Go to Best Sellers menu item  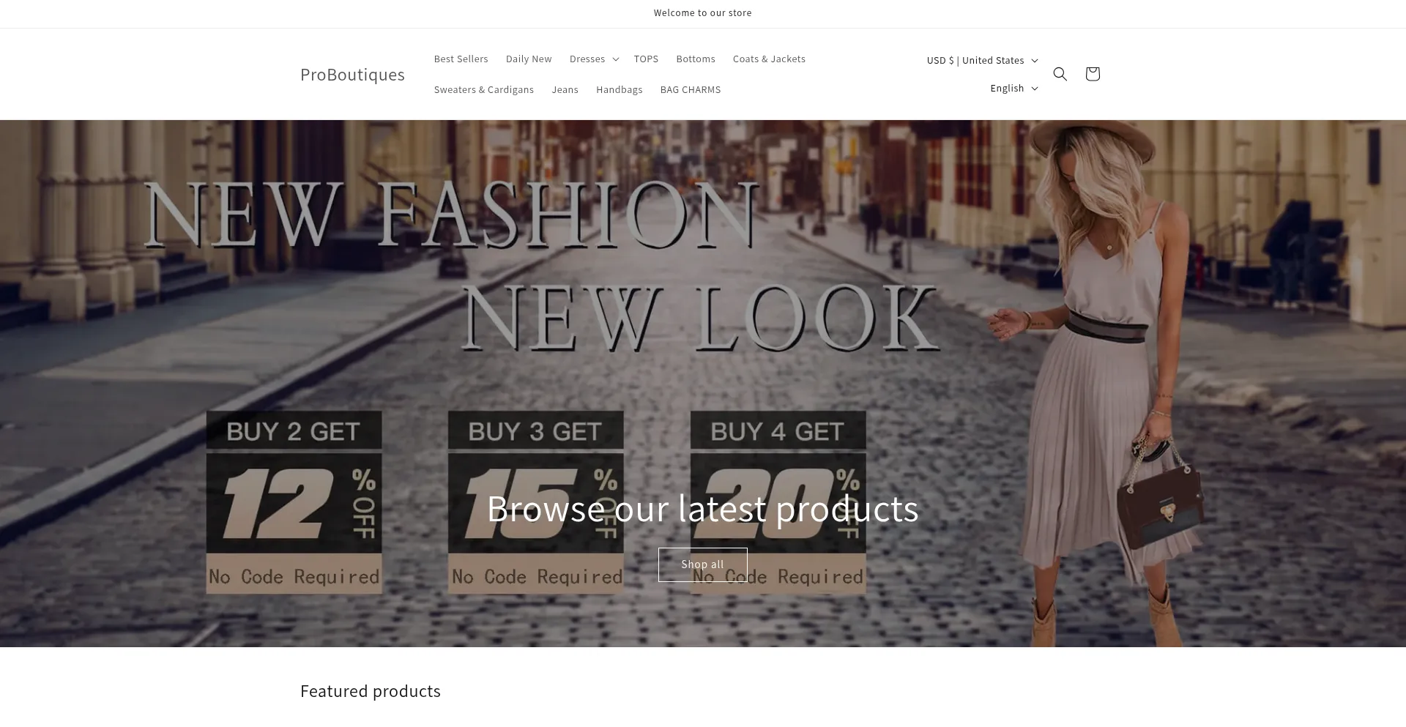[461, 59]
